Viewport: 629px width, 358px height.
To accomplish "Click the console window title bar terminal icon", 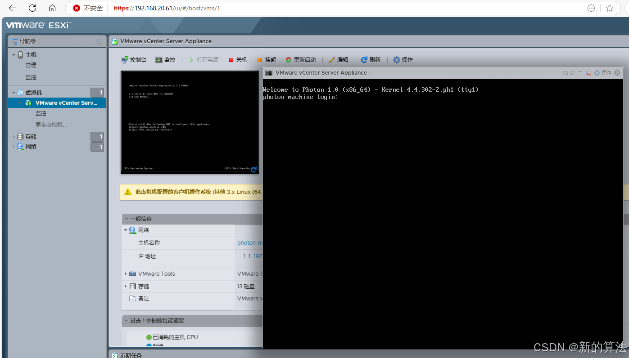I will tap(269, 73).
